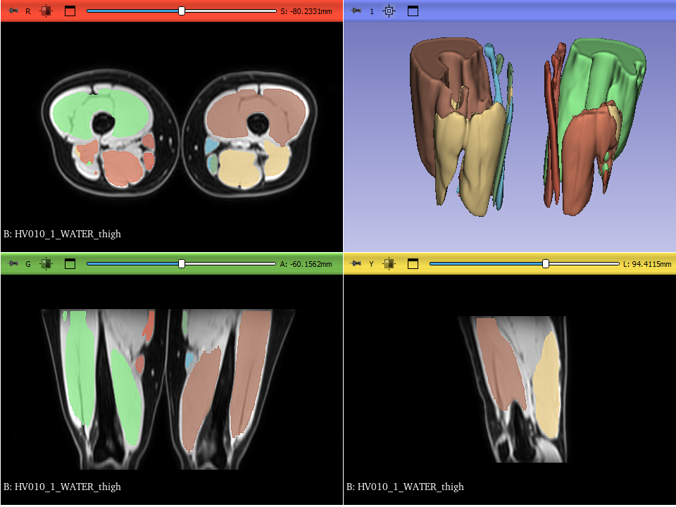Image resolution: width=676 pixels, height=507 pixels.
Task: Click the offset value "L: 94.4115mm"
Action: (x=647, y=264)
